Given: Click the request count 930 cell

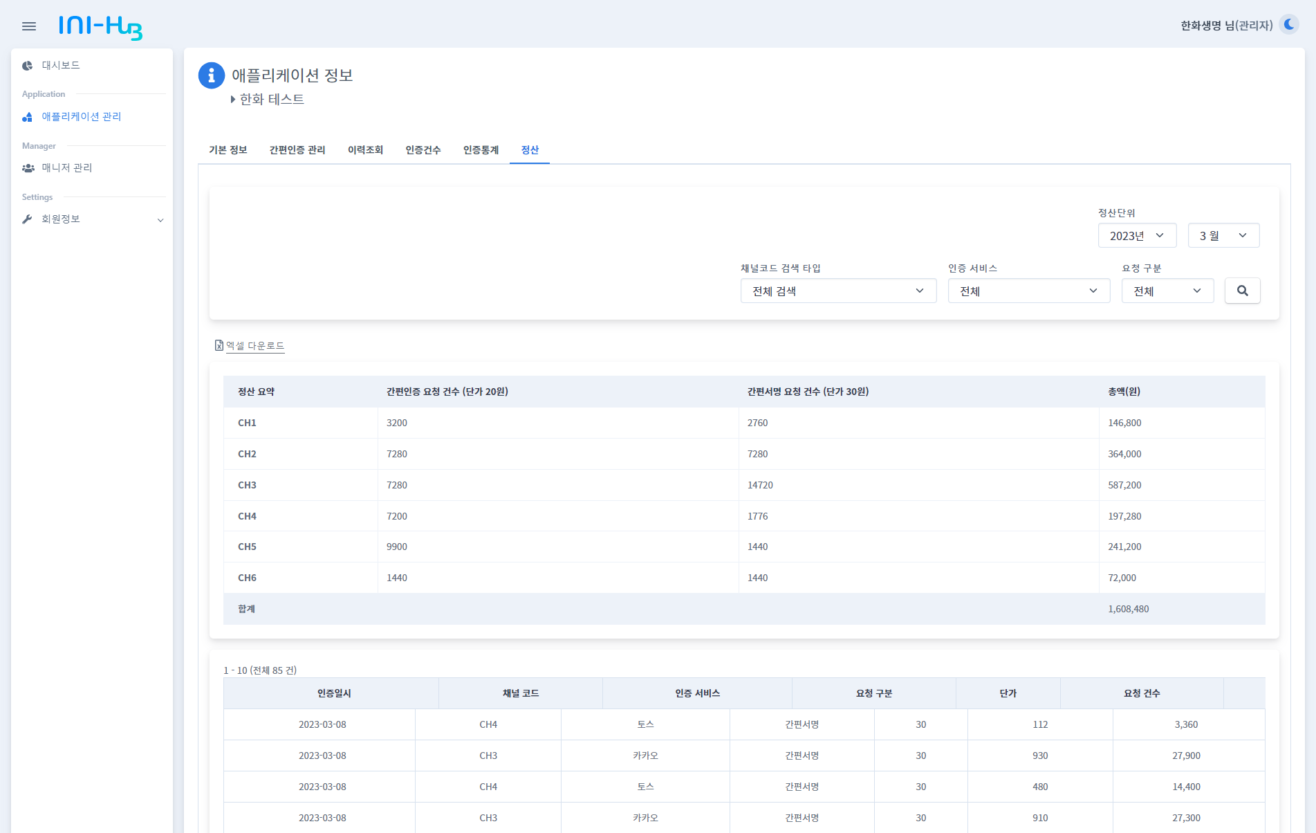Looking at the screenshot, I should pos(1040,756).
